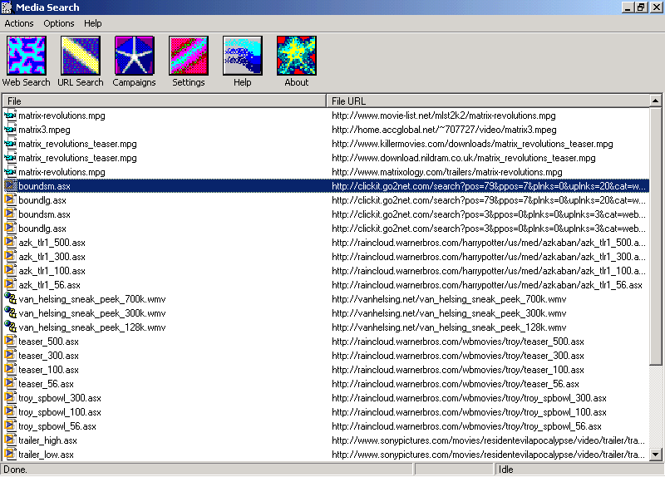Click the icon of van_helsing_sneak_peek_128k.wmv

click(x=10, y=327)
